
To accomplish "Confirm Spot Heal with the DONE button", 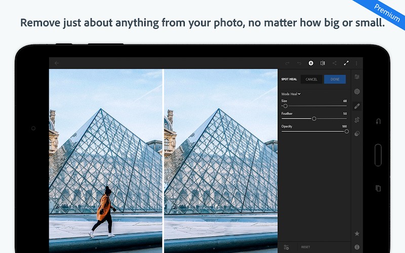I will tap(335, 79).
